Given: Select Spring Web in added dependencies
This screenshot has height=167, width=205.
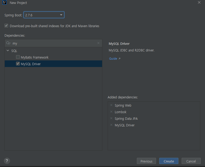Looking at the screenshot, I should 123,105.
